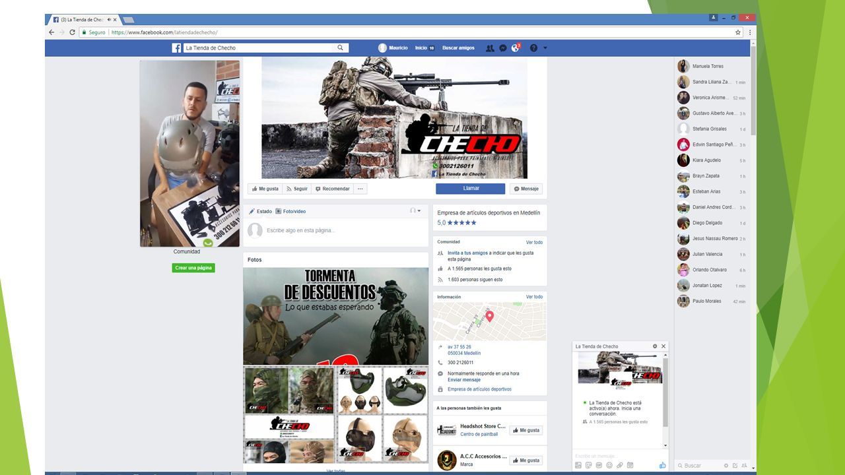Viewport: 845px width, 475px height.
Task: Click the search magnifier in Facebook bar
Action: [x=341, y=47]
